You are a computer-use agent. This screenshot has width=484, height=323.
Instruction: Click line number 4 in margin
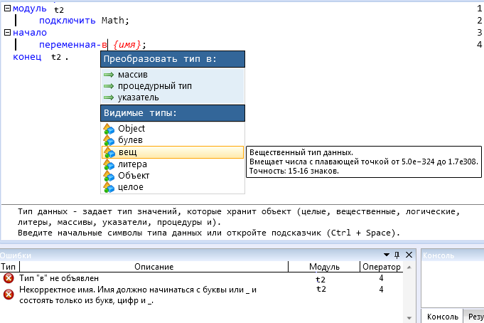tap(479, 45)
